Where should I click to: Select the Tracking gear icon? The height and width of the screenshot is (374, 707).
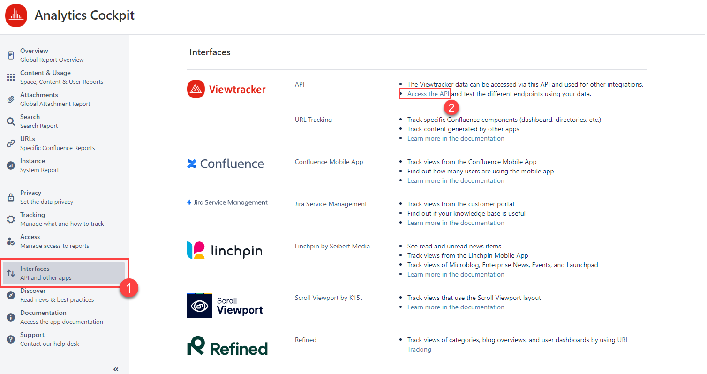(x=11, y=219)
